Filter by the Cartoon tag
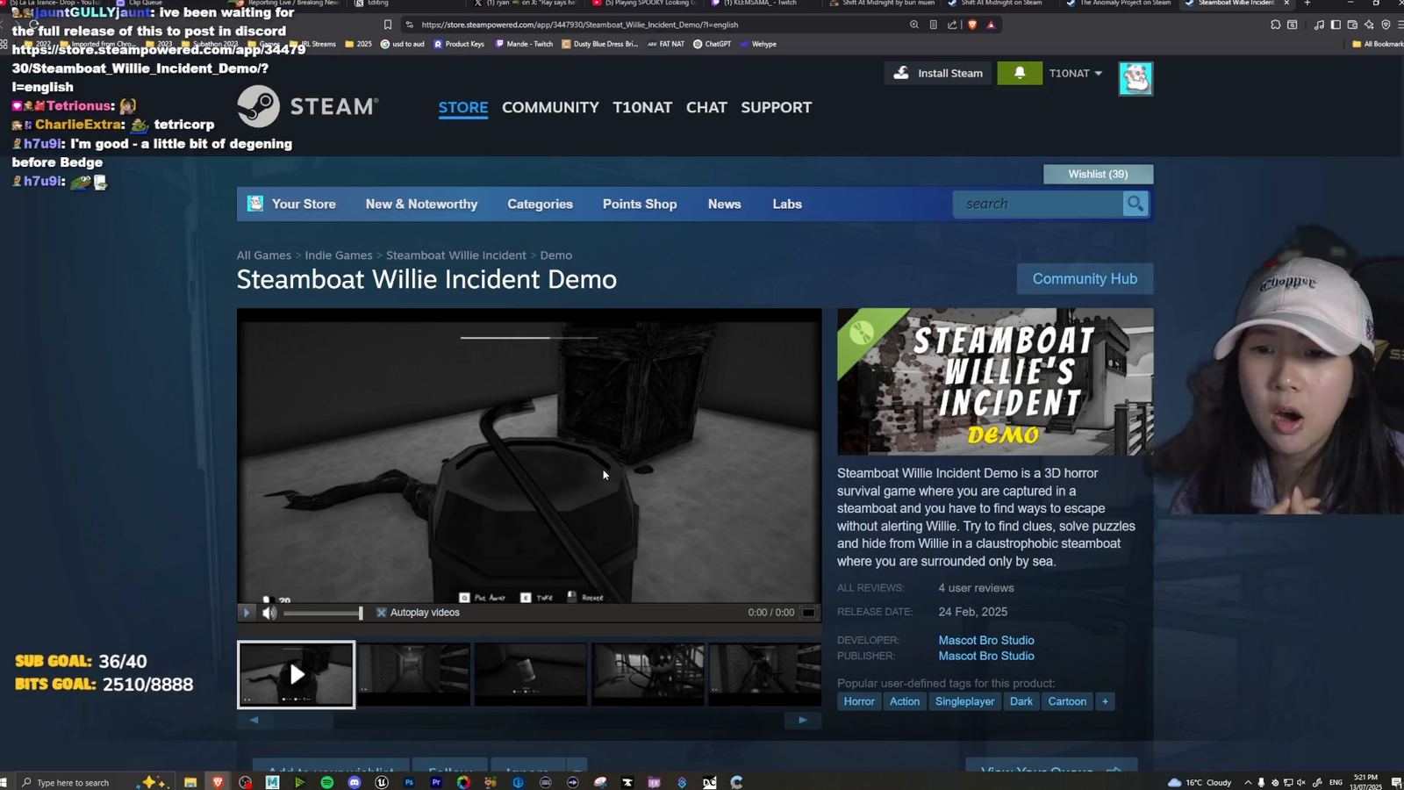Viewport: 1404px width, 790px height. coord(1067,701)
